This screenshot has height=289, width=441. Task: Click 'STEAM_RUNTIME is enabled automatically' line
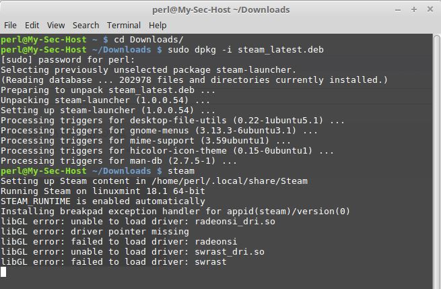(x=103, y=201)
